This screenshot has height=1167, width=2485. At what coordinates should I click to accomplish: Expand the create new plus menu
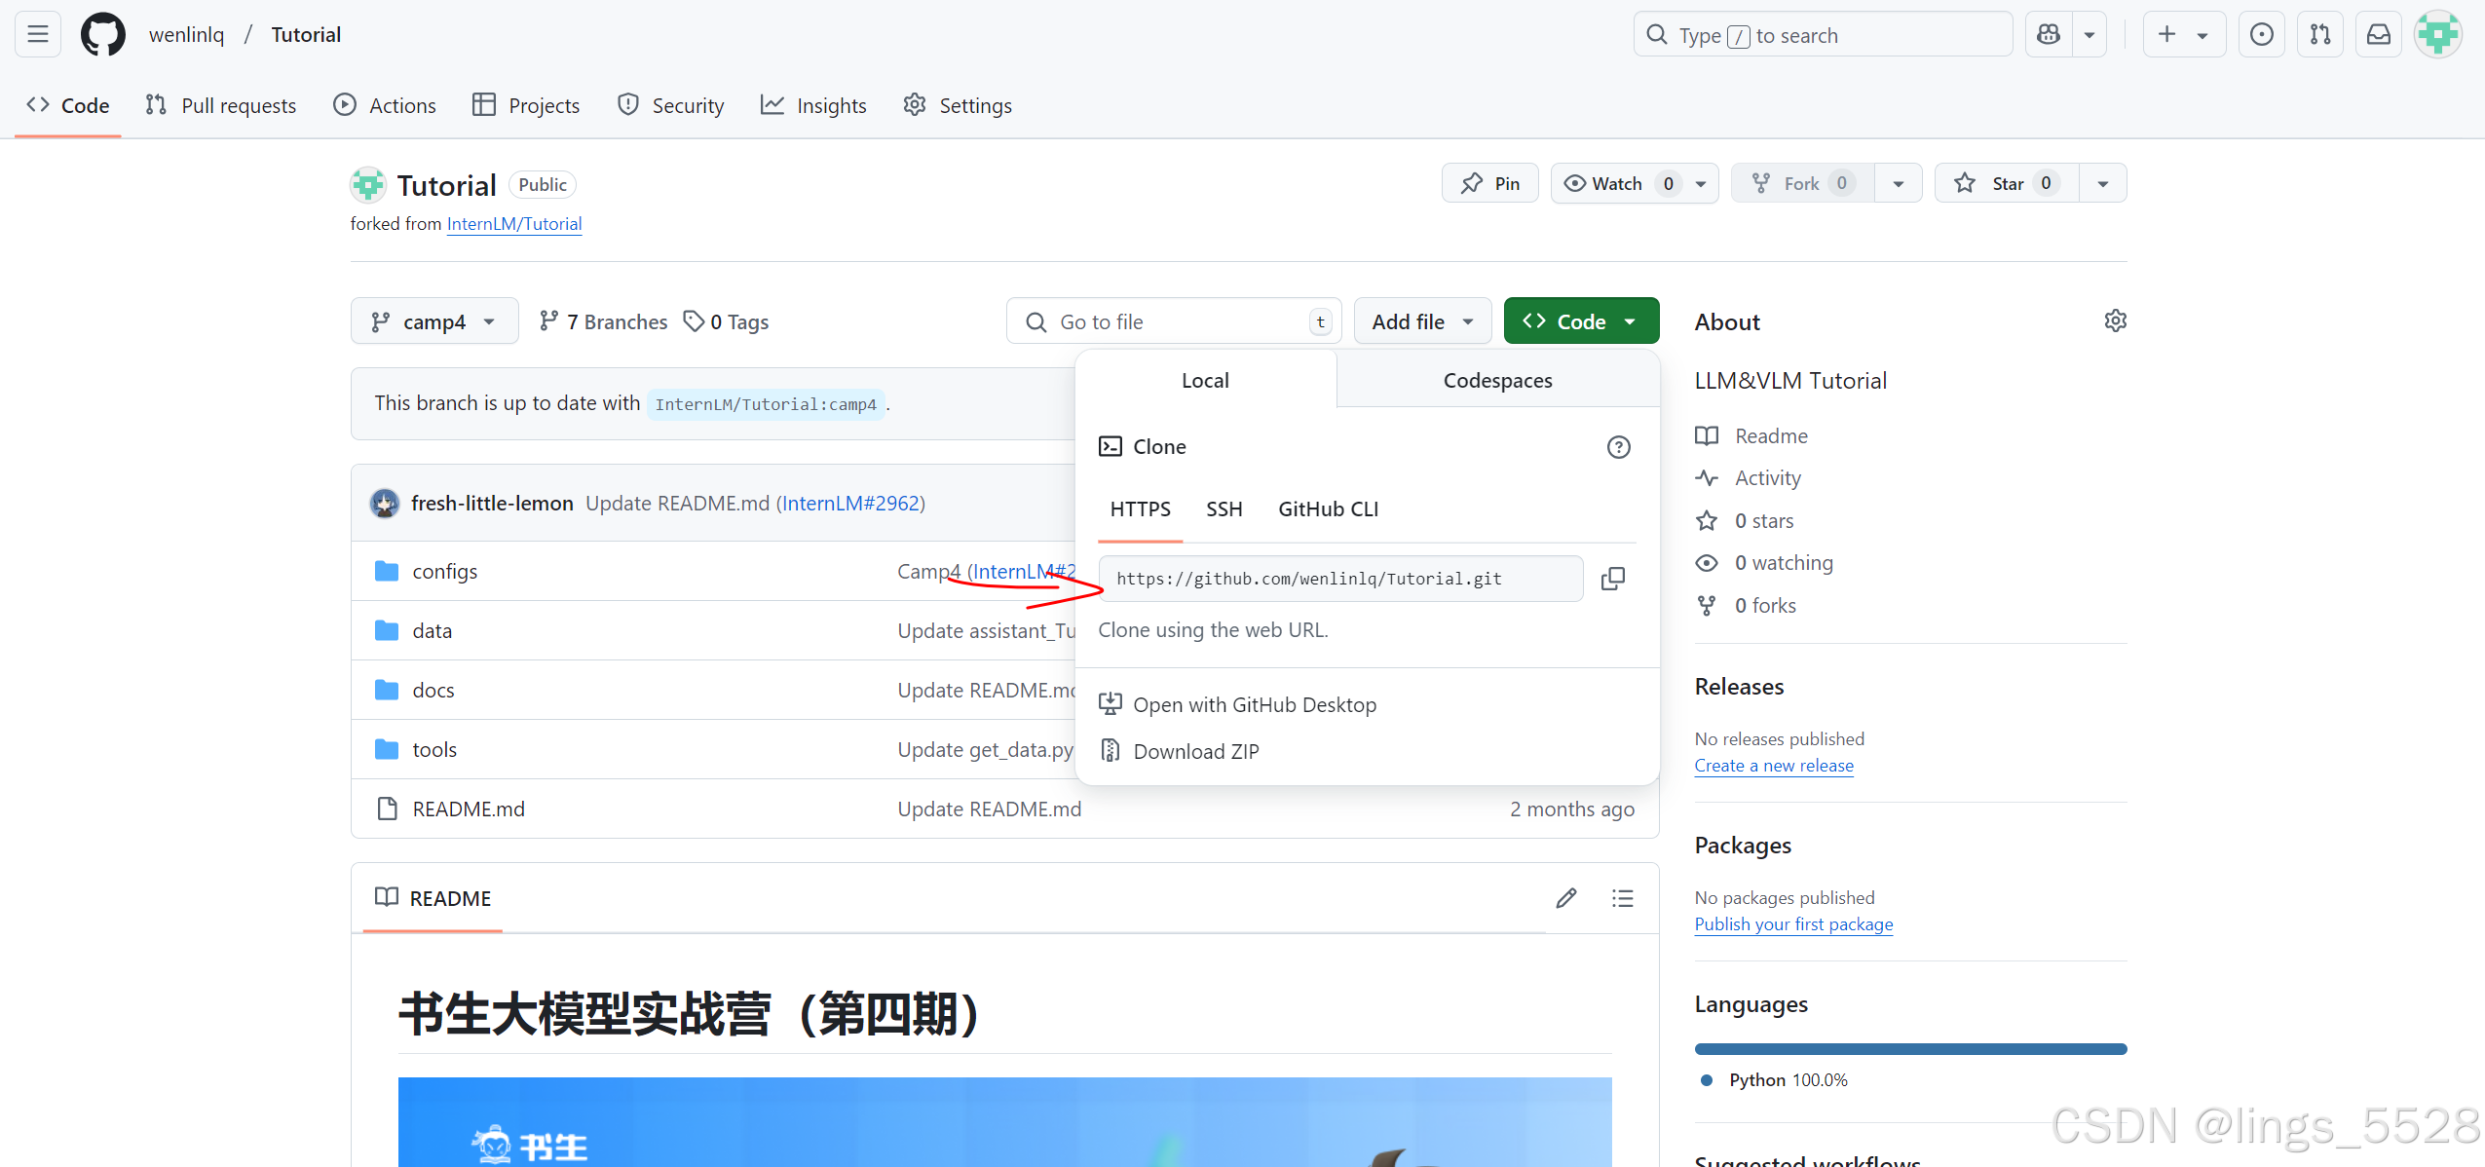tap(2184, 33)
